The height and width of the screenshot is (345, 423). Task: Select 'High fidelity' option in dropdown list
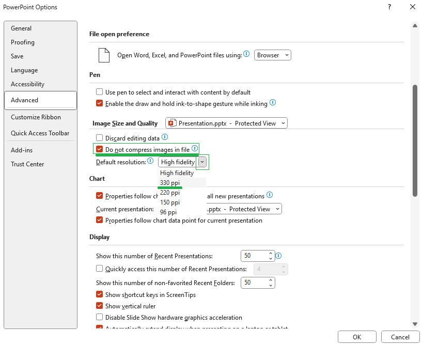[x=182, y=173]
